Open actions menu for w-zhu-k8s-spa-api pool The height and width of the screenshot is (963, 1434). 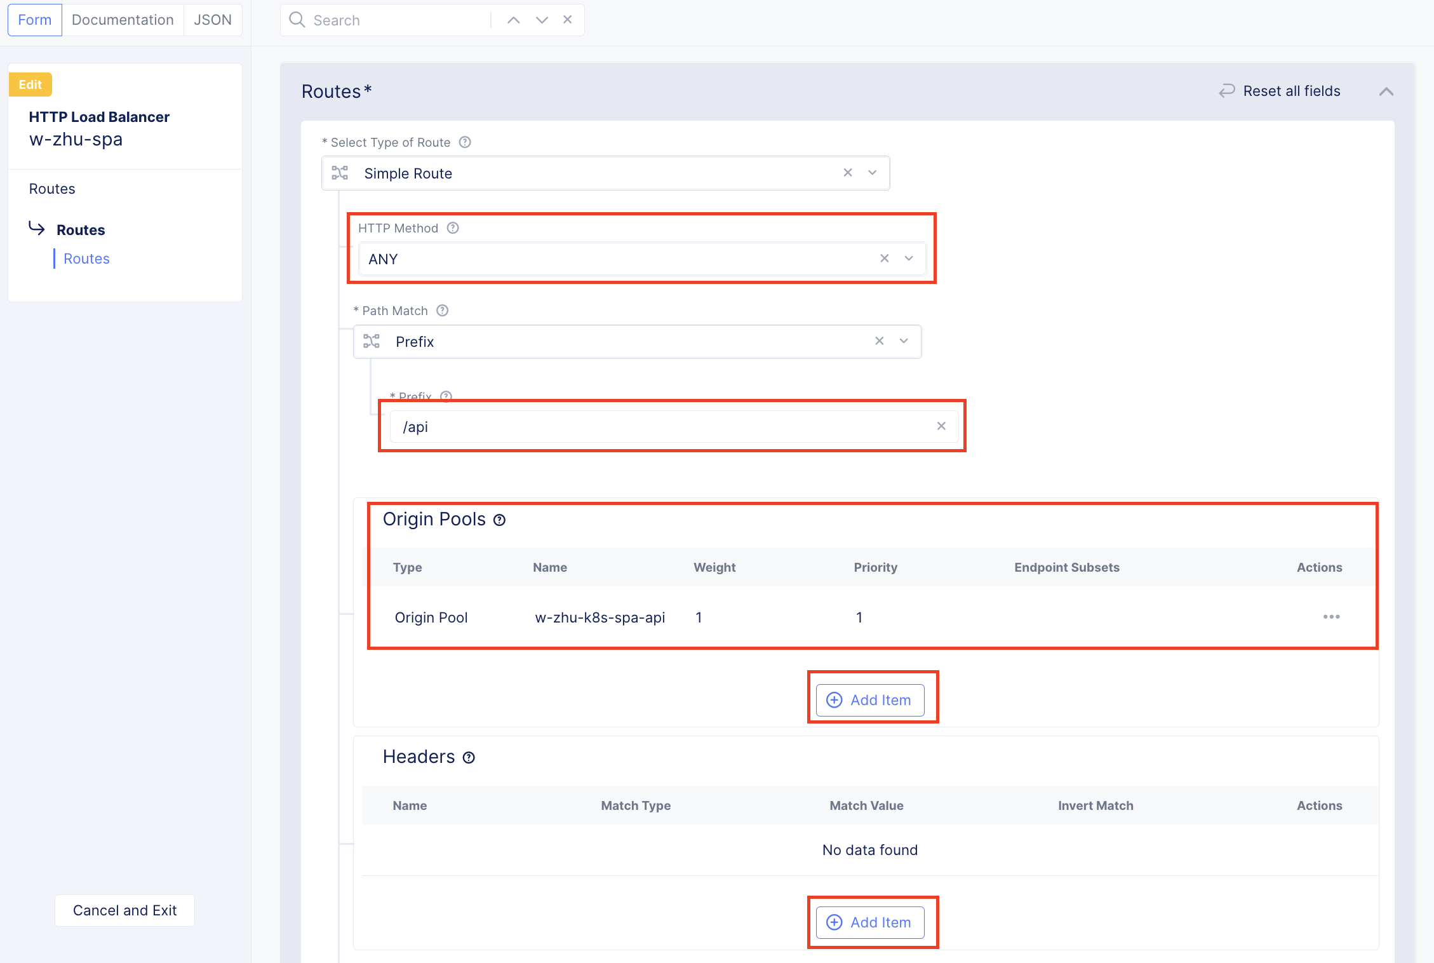pos(1331,617)
